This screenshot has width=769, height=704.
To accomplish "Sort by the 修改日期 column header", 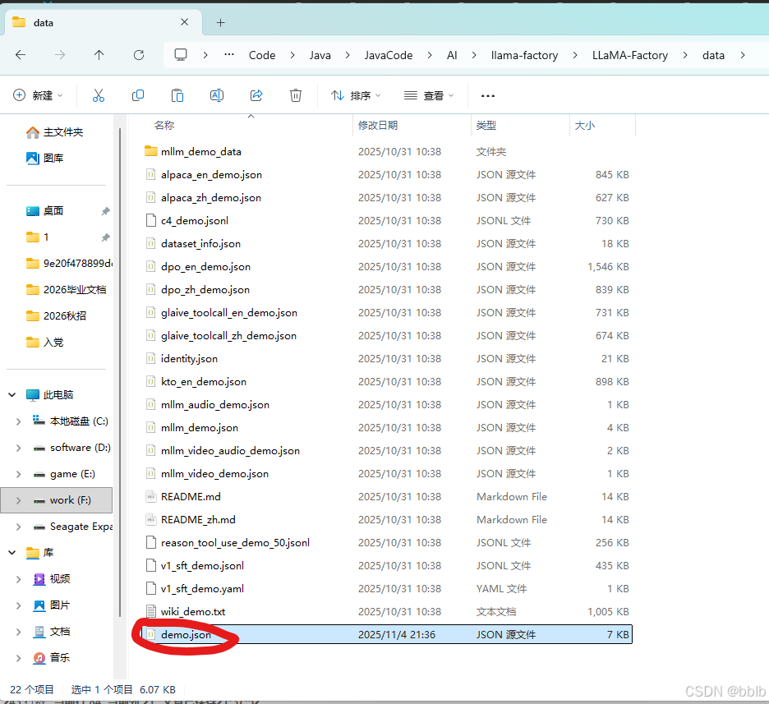I will click(378, 126).
